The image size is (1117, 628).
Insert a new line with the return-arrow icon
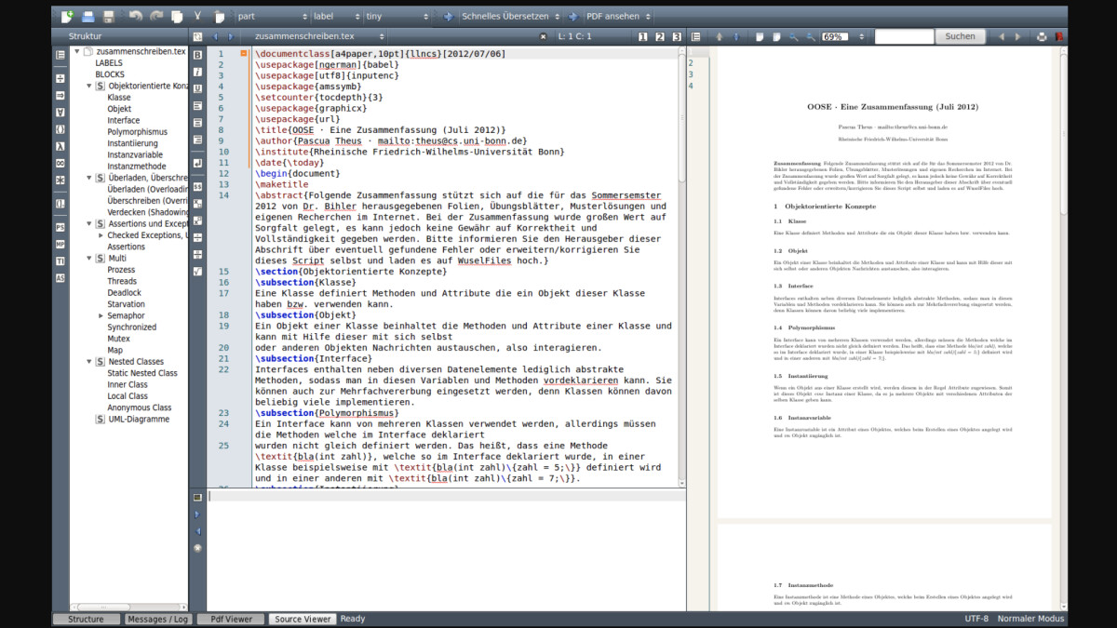[x=197, y=163]
